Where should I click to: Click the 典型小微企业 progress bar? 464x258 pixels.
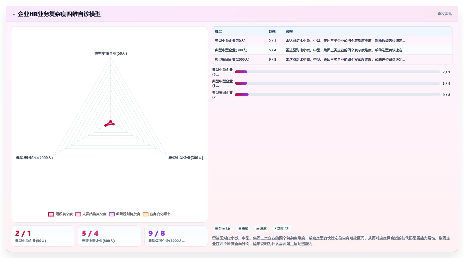[337, 72]
